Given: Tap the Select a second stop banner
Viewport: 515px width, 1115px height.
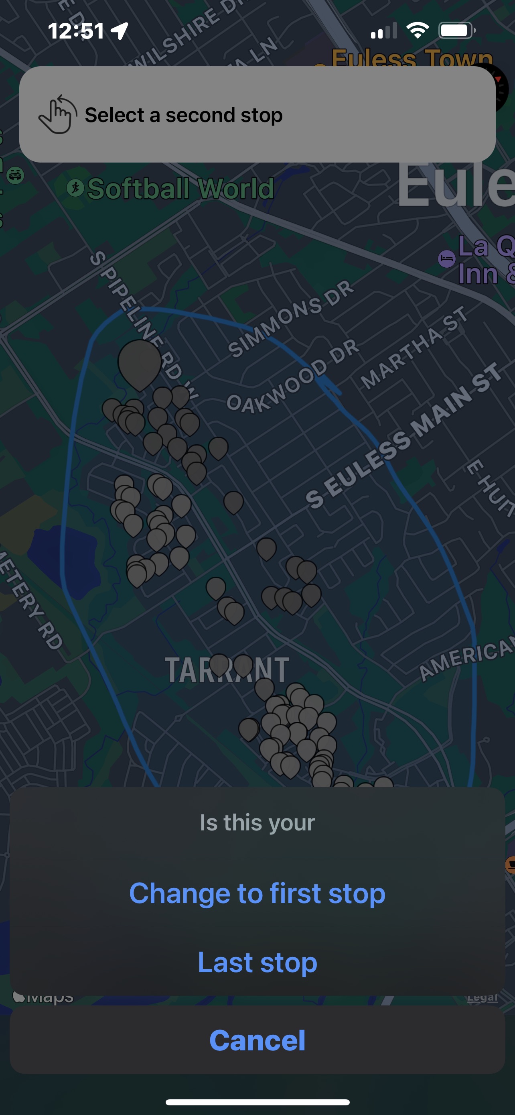Looking at the screenshot, I should click(x=257, y=114).
